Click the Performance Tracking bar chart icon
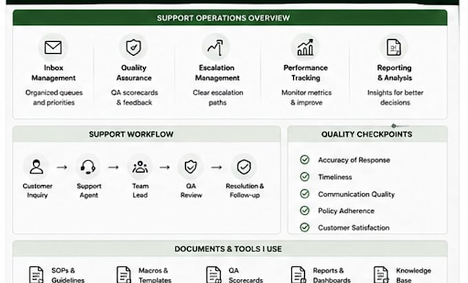Viewport: 468px width, 283px height. pos(306,48)
